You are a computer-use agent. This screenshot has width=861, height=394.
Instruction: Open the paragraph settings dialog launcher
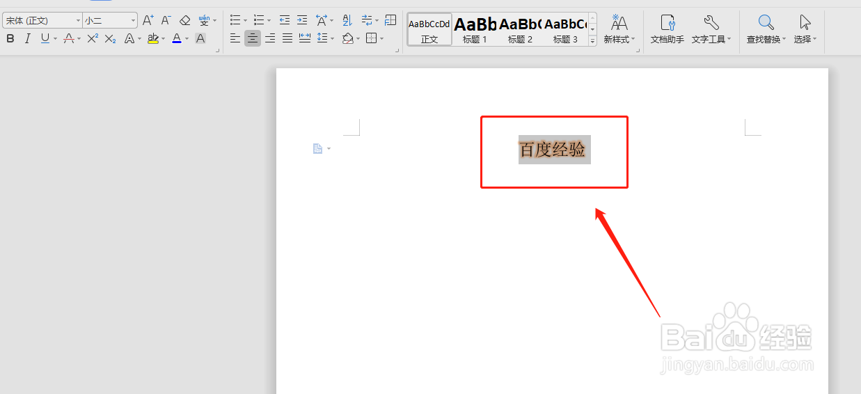[396, 50]
